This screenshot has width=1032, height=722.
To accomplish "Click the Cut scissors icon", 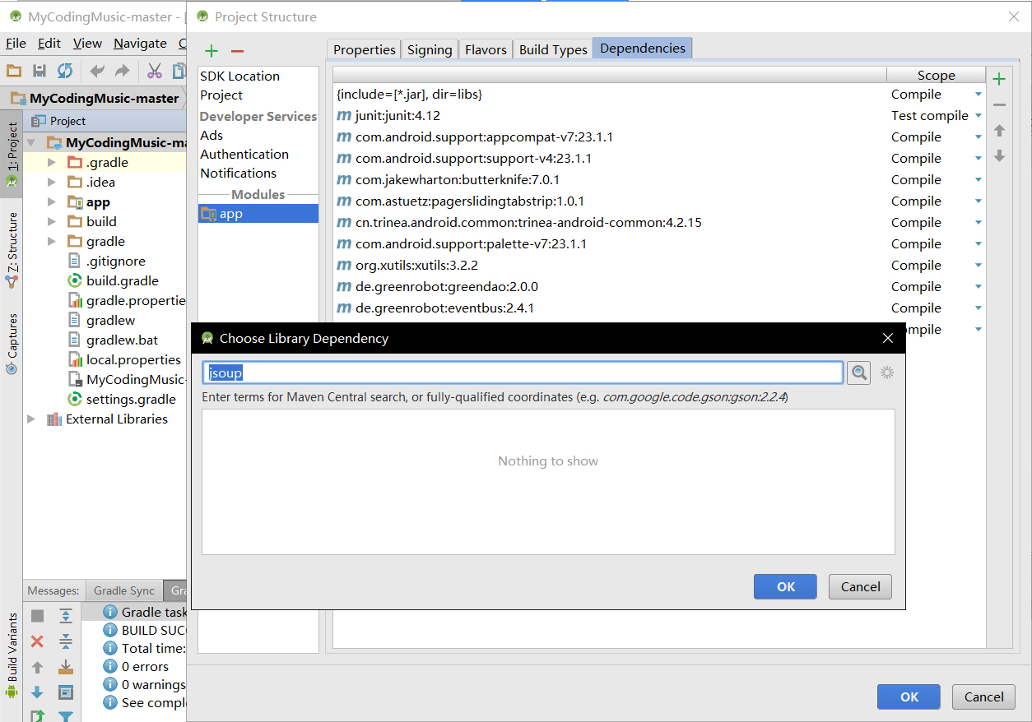I will tap(154, 71).
